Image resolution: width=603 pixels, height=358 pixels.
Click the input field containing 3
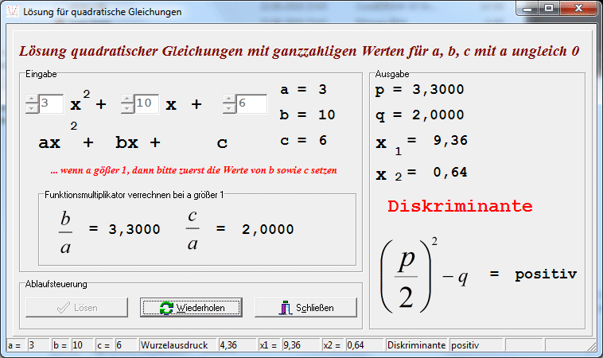tap(51, 104)
